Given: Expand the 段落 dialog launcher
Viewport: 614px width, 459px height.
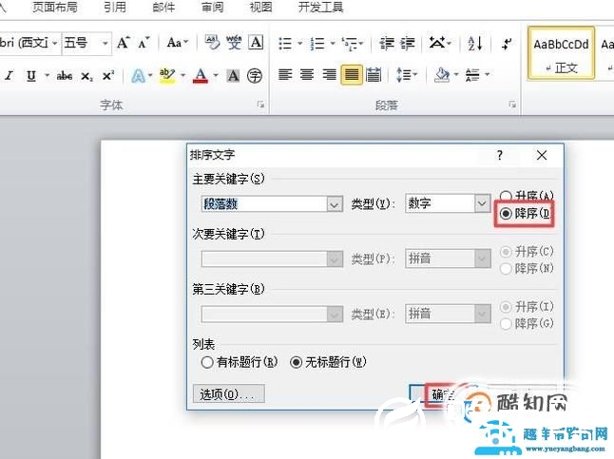Looking at the screenshot, I should pyautogui.click(x=512, y=105).
